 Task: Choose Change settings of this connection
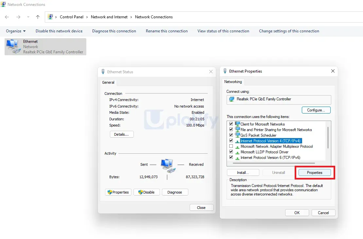coord(289,31)
